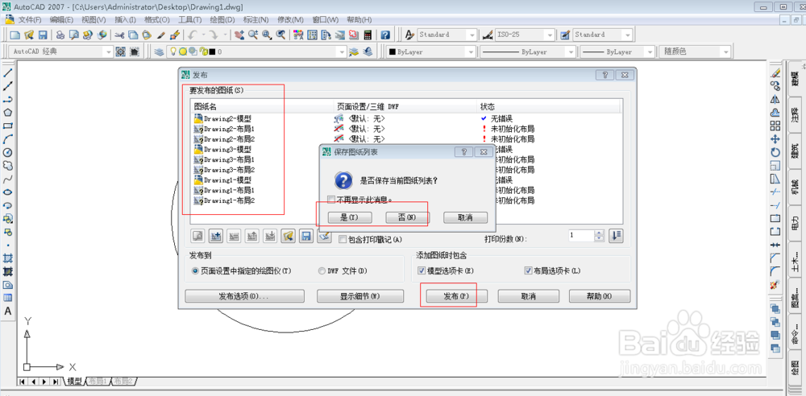Viewport: 806px width, 396px height.
Task: Switch to the 布局1 tab
Action: 98,381
